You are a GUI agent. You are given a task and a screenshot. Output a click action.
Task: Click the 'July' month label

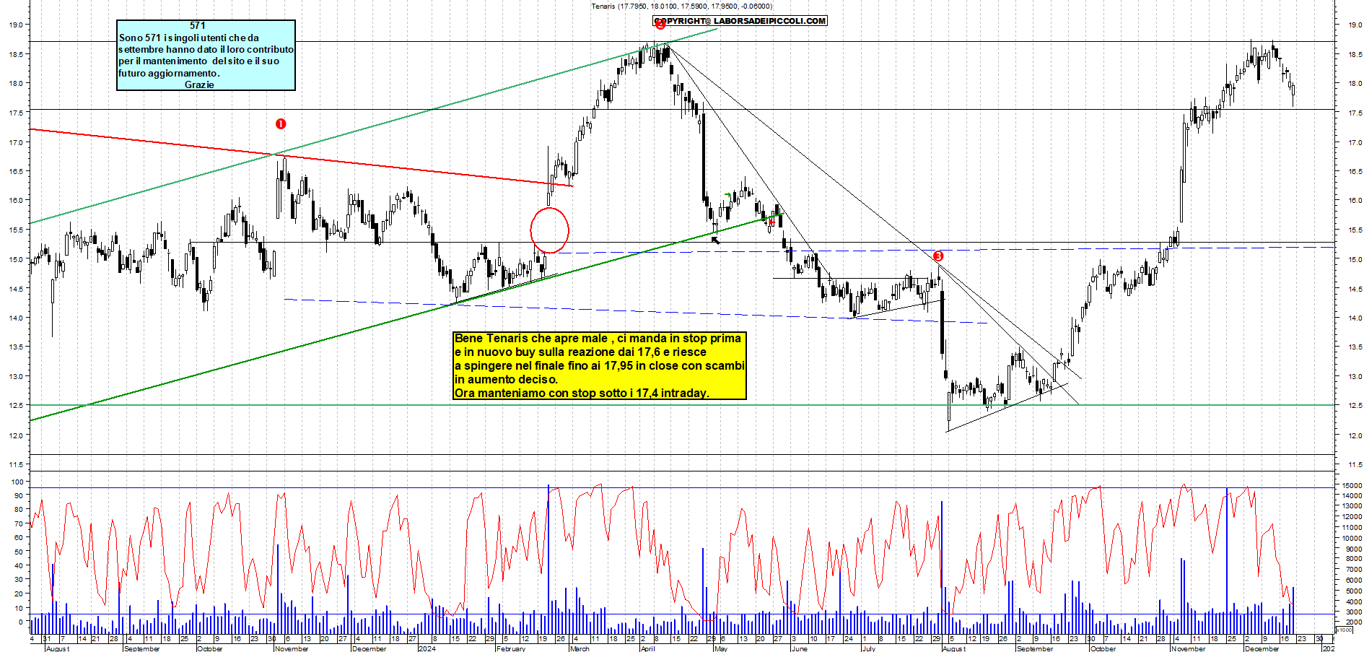(869, 648)
